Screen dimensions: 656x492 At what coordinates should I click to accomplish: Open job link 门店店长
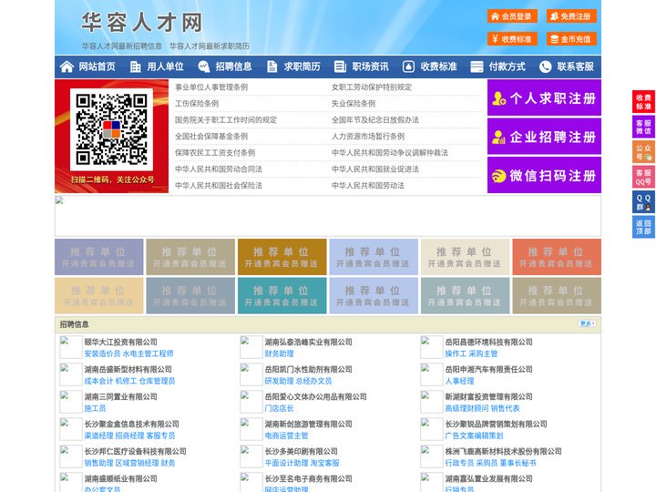click(279, 408)
